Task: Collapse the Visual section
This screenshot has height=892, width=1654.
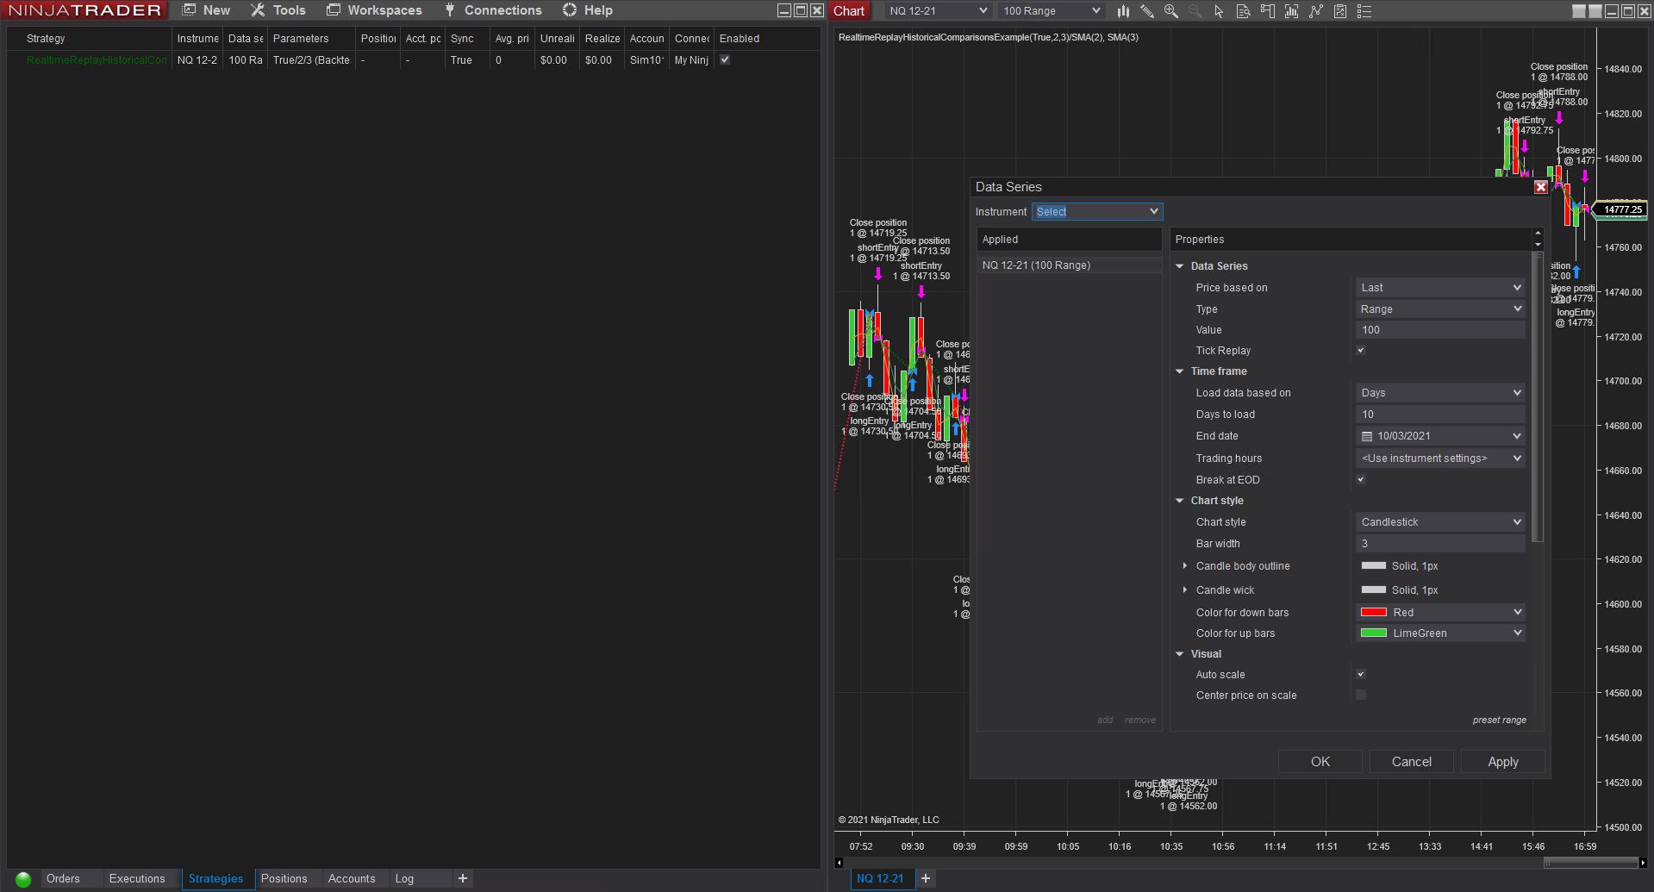Action: tap(1180, 654)
